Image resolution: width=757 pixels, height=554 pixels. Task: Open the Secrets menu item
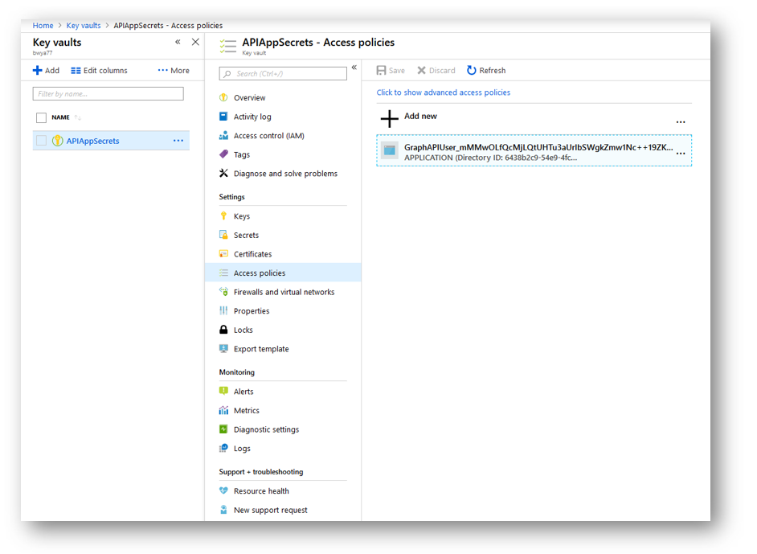tap(246, 236)
